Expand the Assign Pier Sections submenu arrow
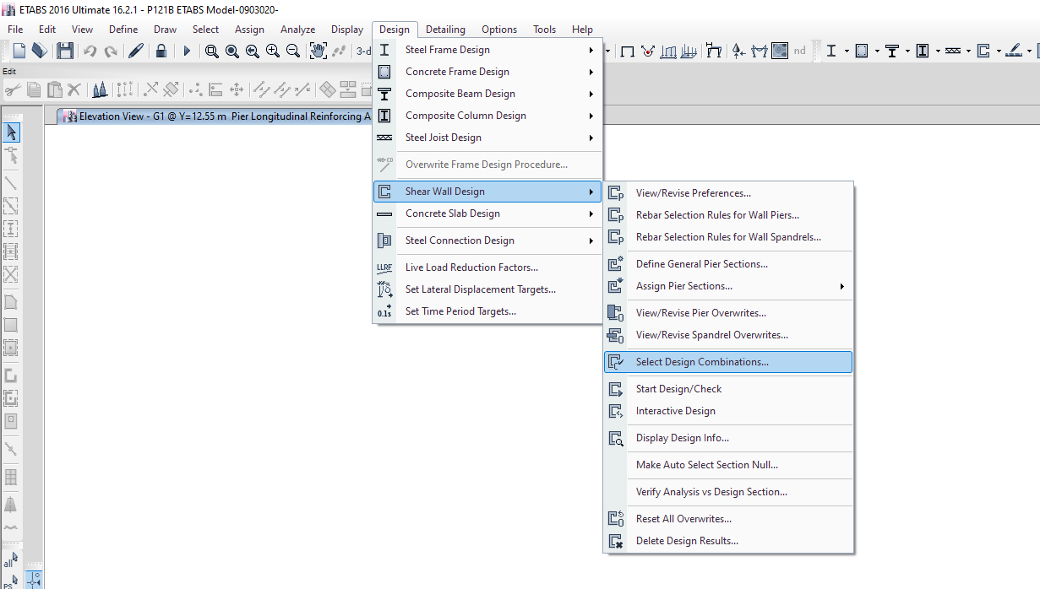Screen dimensions: 1040x589 [x=842, y=286]
